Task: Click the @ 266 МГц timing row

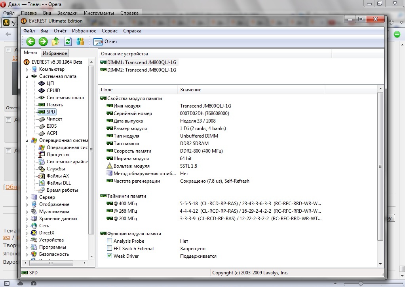Action: pos(214,211)
